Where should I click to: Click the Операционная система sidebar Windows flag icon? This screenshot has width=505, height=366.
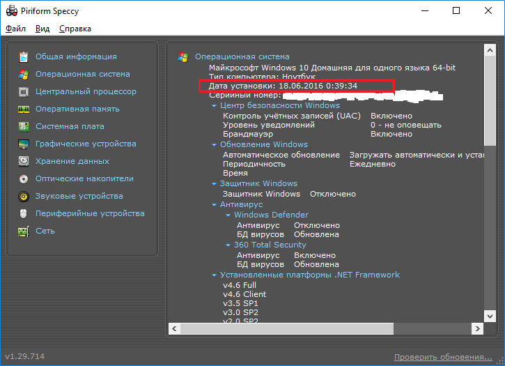coord(24,74)
